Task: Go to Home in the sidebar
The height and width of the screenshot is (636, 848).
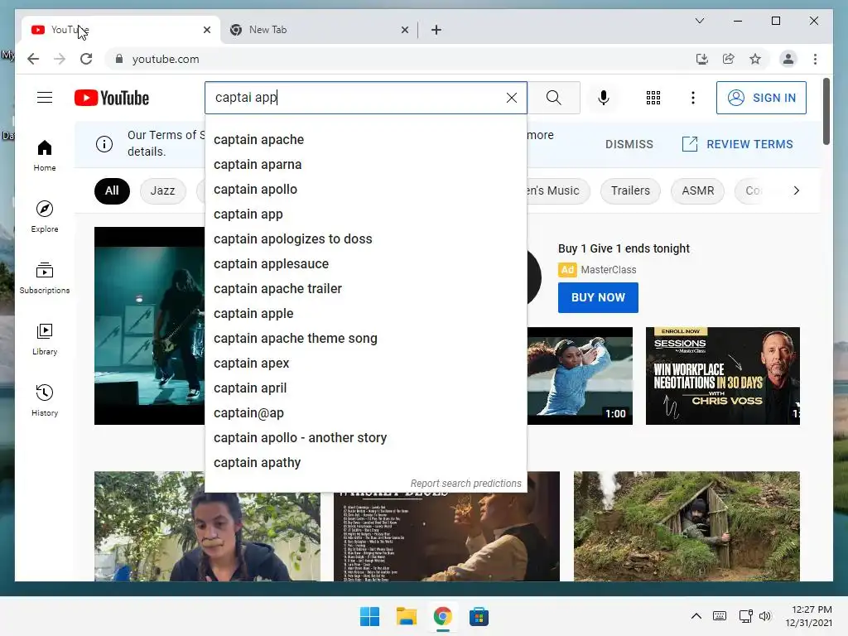Action: pyautogui.click(x=45, y=156)
